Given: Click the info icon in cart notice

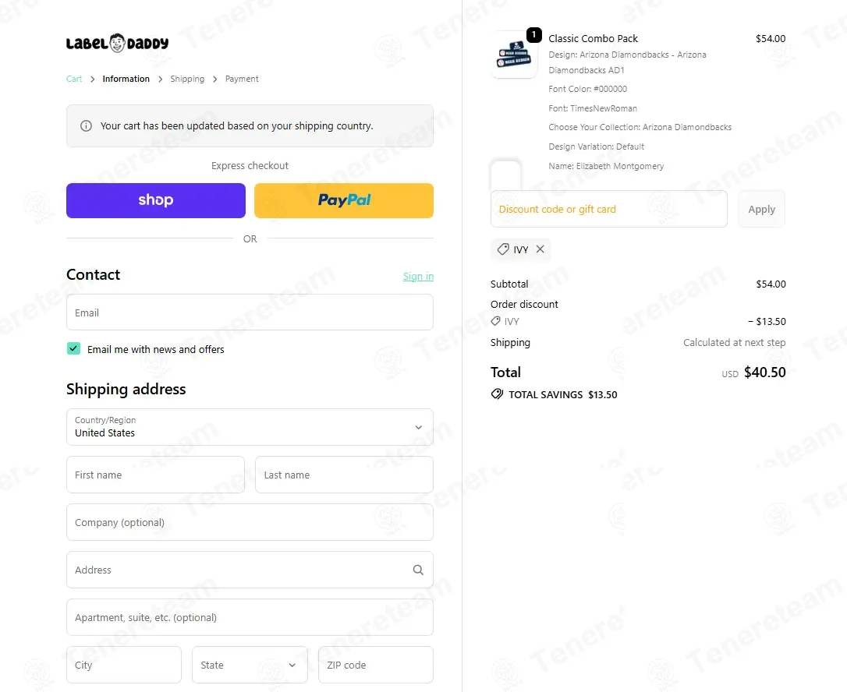Looking at the screenshot, I should point(87,126).
